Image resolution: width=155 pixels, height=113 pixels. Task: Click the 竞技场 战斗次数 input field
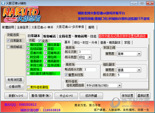click(x=84, y=52)
